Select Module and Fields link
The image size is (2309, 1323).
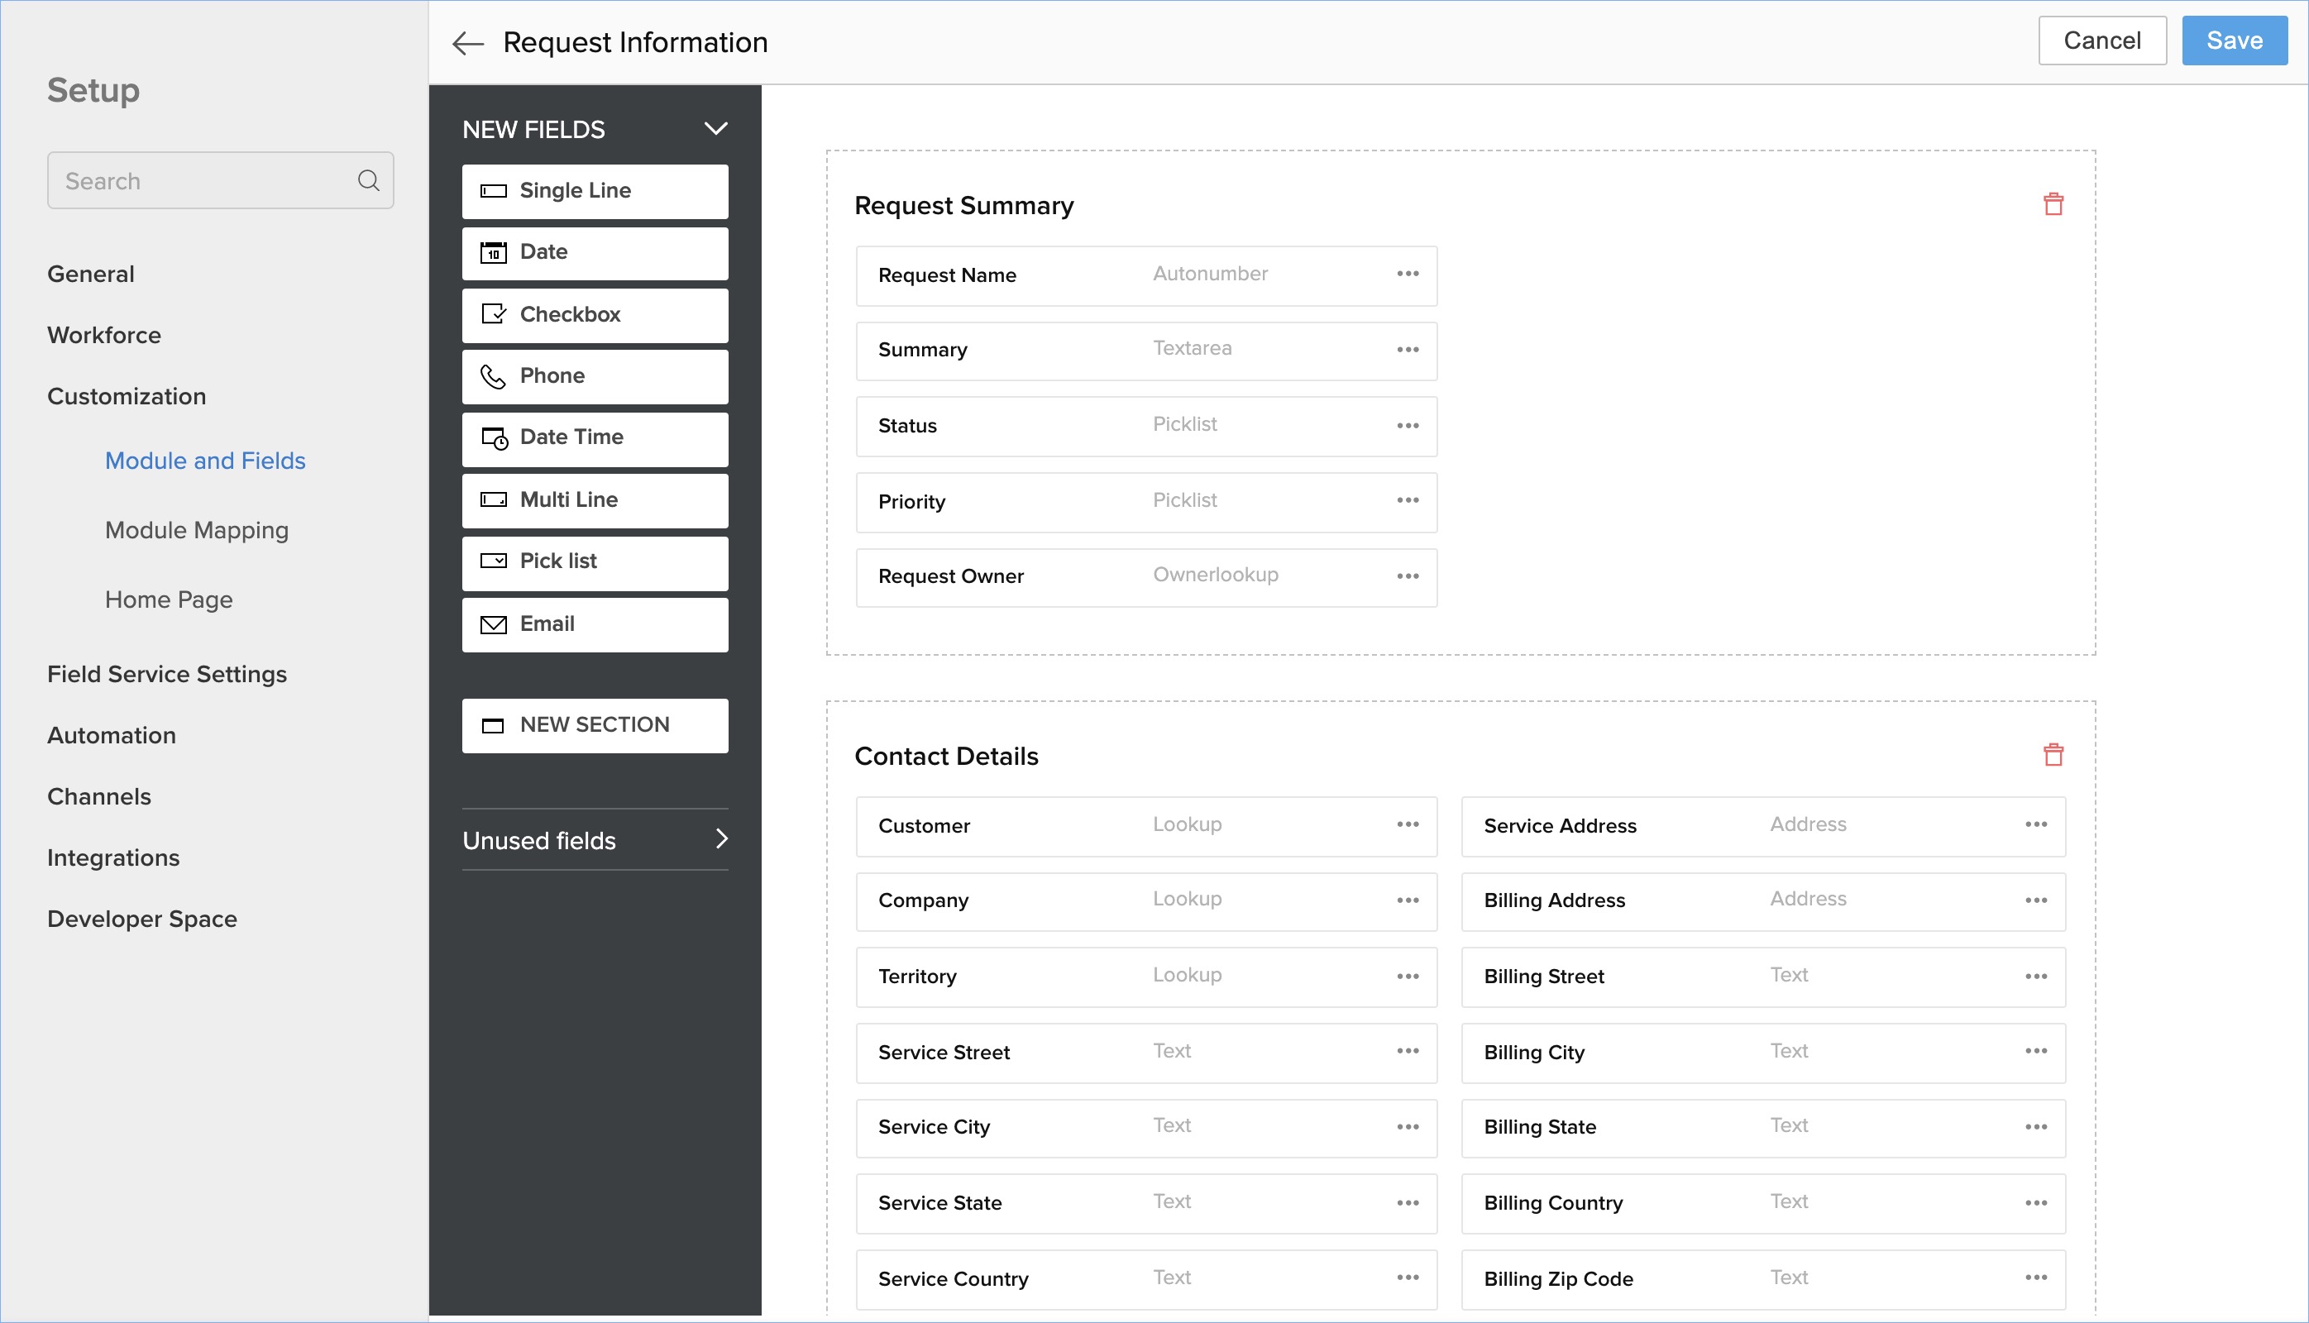[204, 461]
